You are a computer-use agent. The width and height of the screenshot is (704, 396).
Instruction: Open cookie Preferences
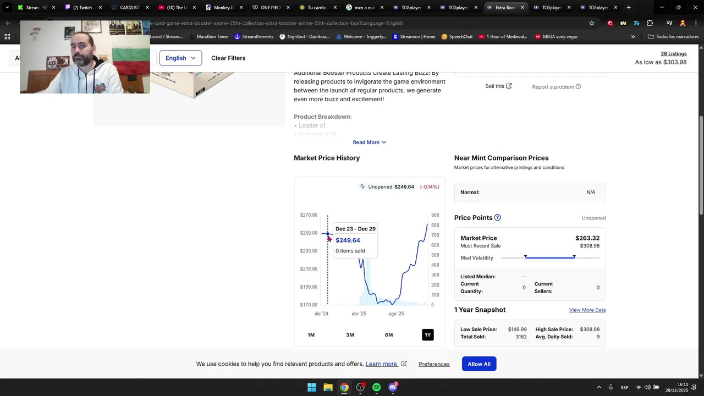pos(434,364)
